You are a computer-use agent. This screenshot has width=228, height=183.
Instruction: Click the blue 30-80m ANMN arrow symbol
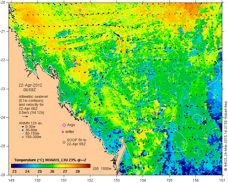23,130
